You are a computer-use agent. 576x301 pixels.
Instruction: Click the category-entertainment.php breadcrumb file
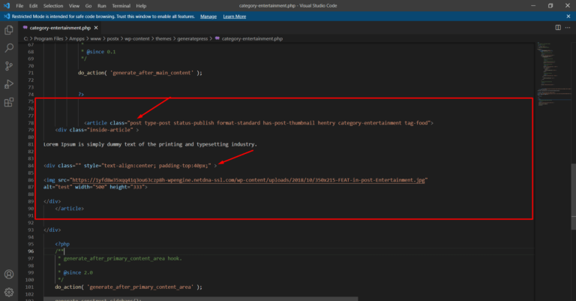click(x=252, y=38)
